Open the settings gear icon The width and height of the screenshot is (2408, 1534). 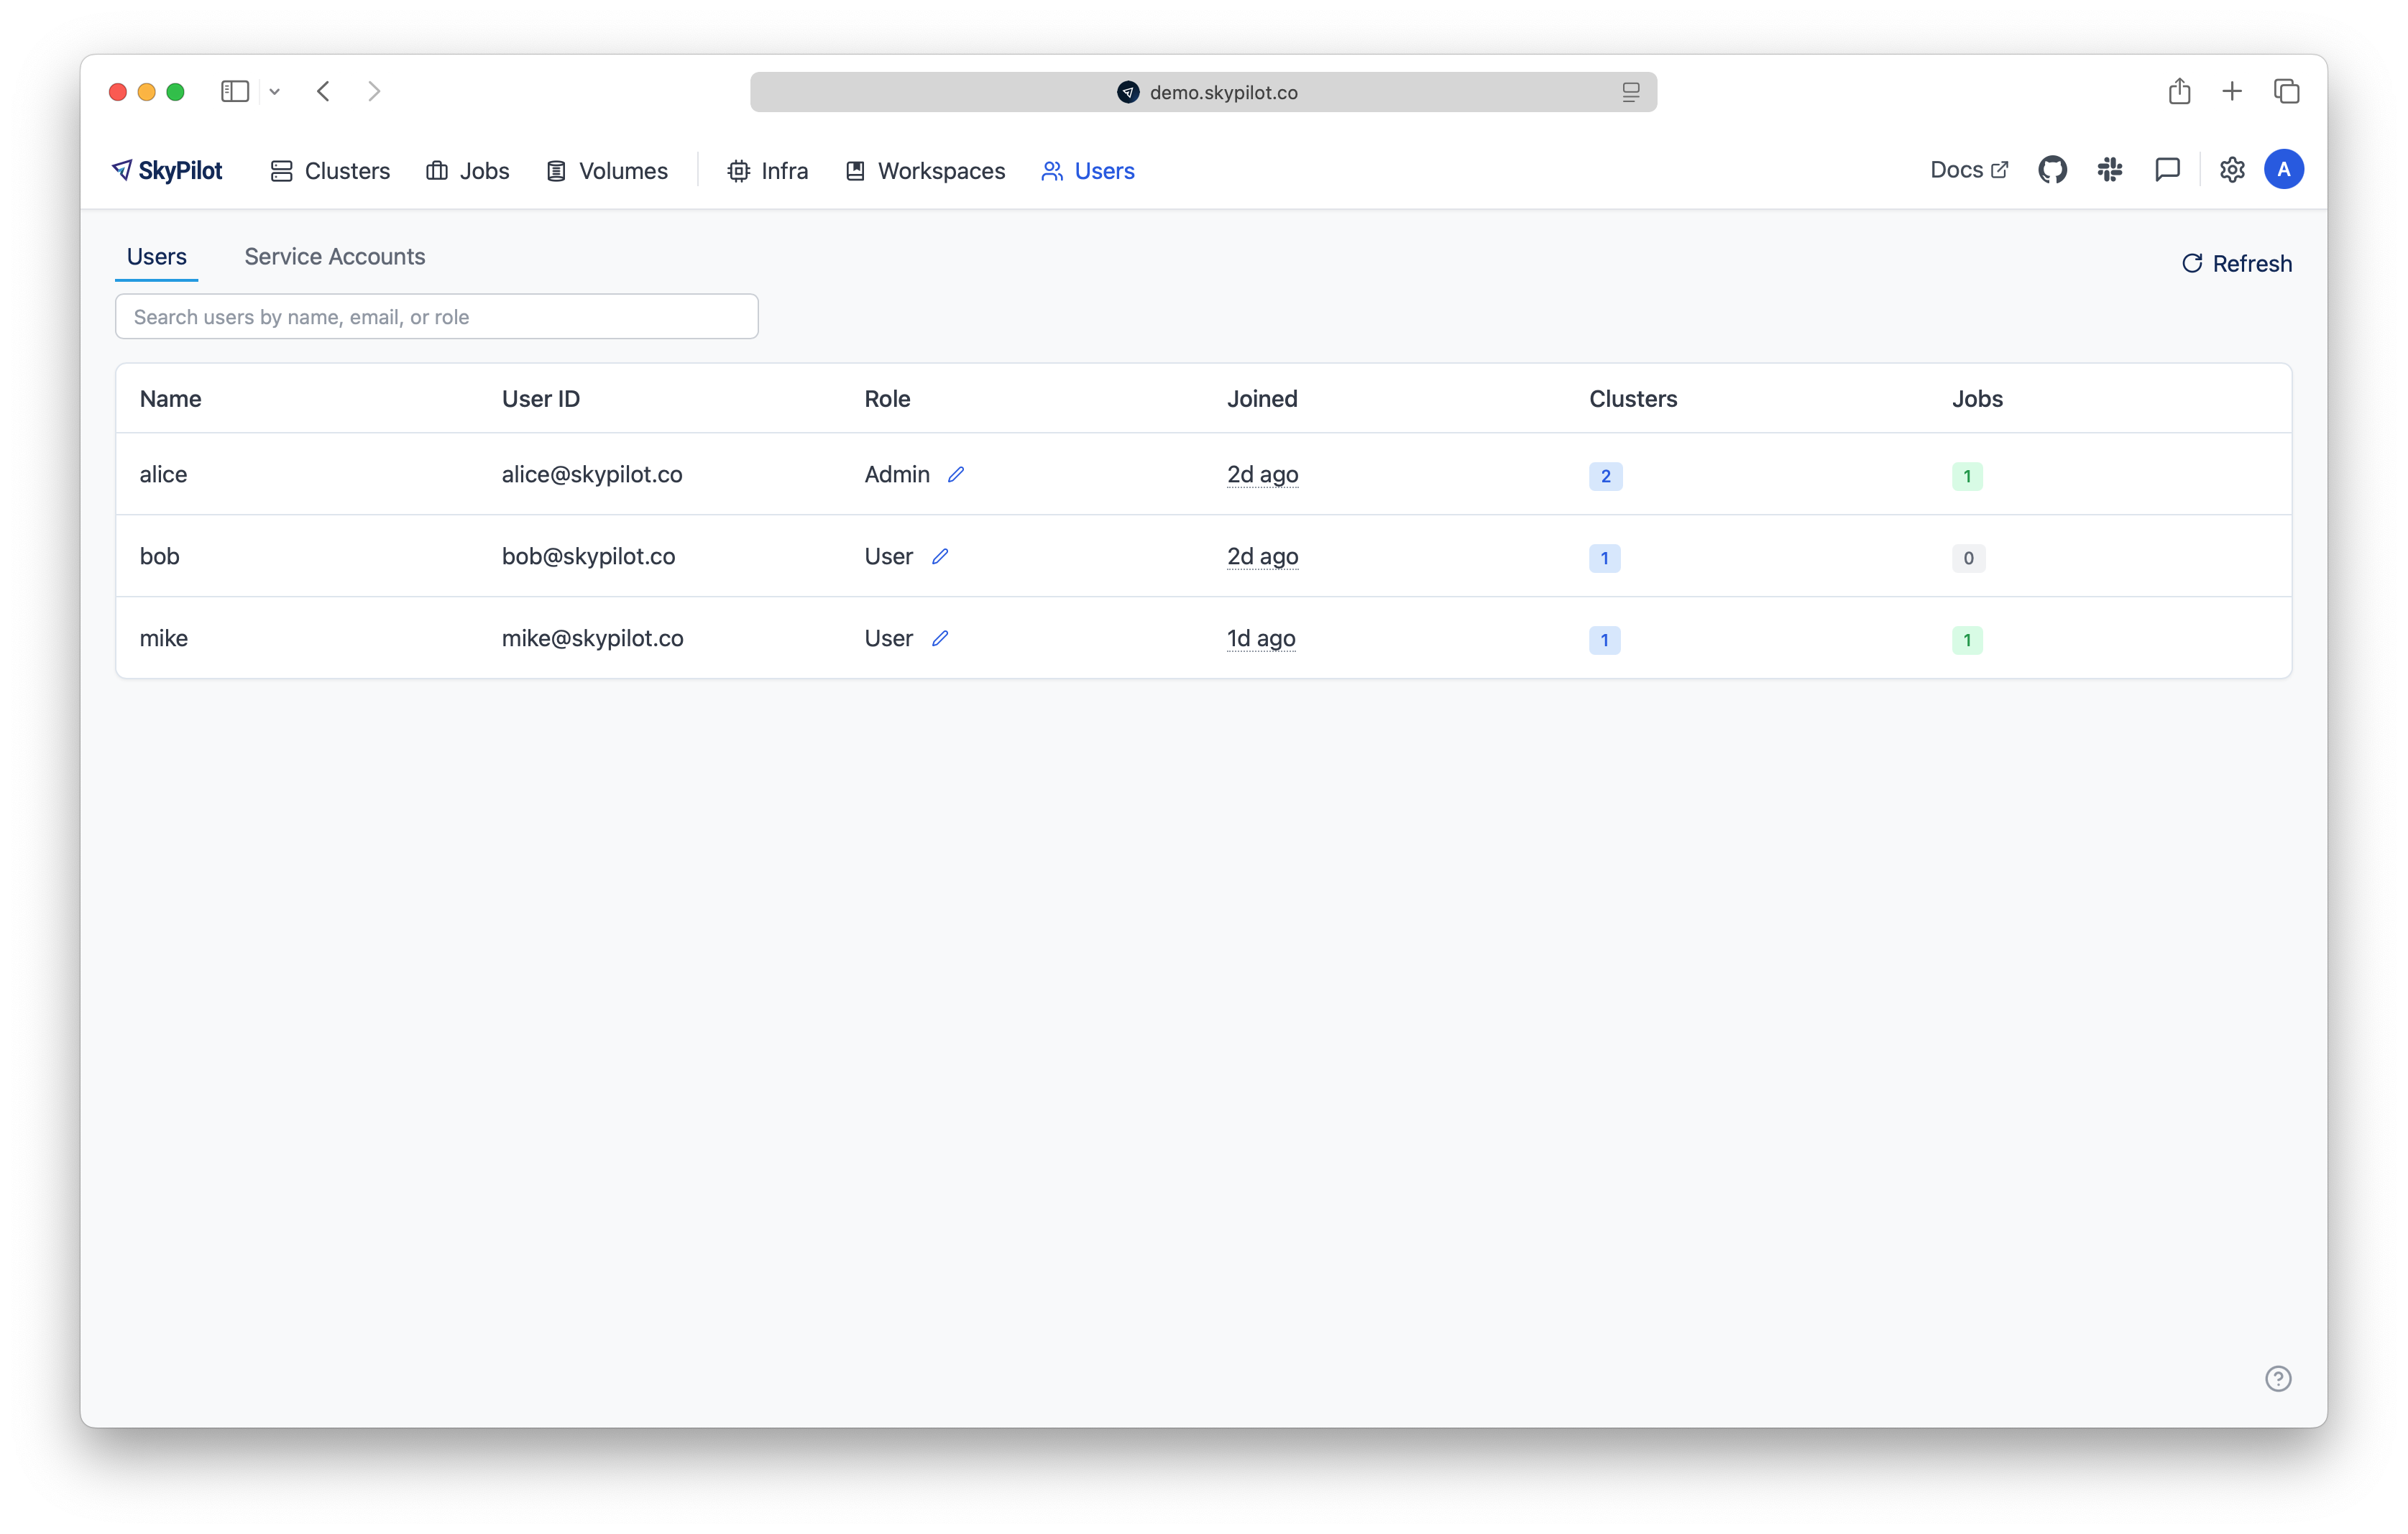(x=2232, y=170)
